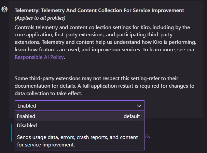Click the 'Controls telemetry and content collection' paragraph
This screenshot has width=207, height=153.
[x=105, y=42]
